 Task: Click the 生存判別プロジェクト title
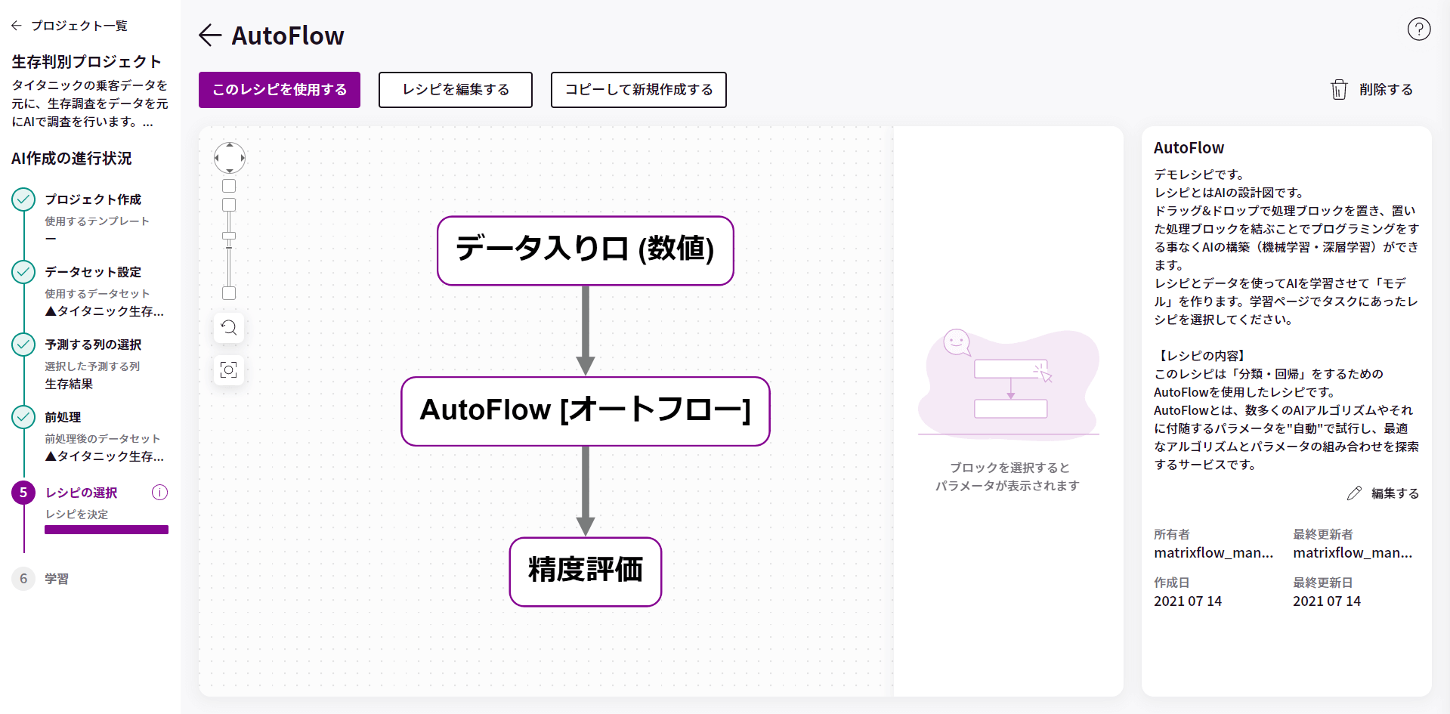(x=86, y=62)
